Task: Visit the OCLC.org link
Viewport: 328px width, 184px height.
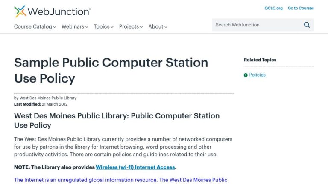Action: [273, 8]
